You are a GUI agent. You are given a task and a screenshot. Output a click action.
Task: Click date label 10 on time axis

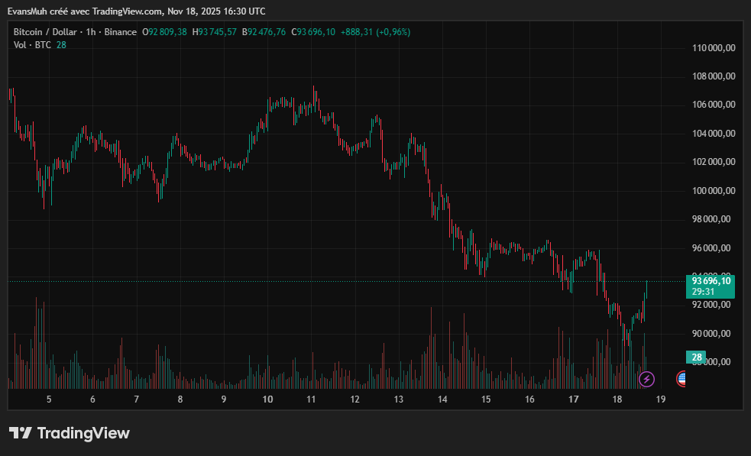tap(267, 399)
